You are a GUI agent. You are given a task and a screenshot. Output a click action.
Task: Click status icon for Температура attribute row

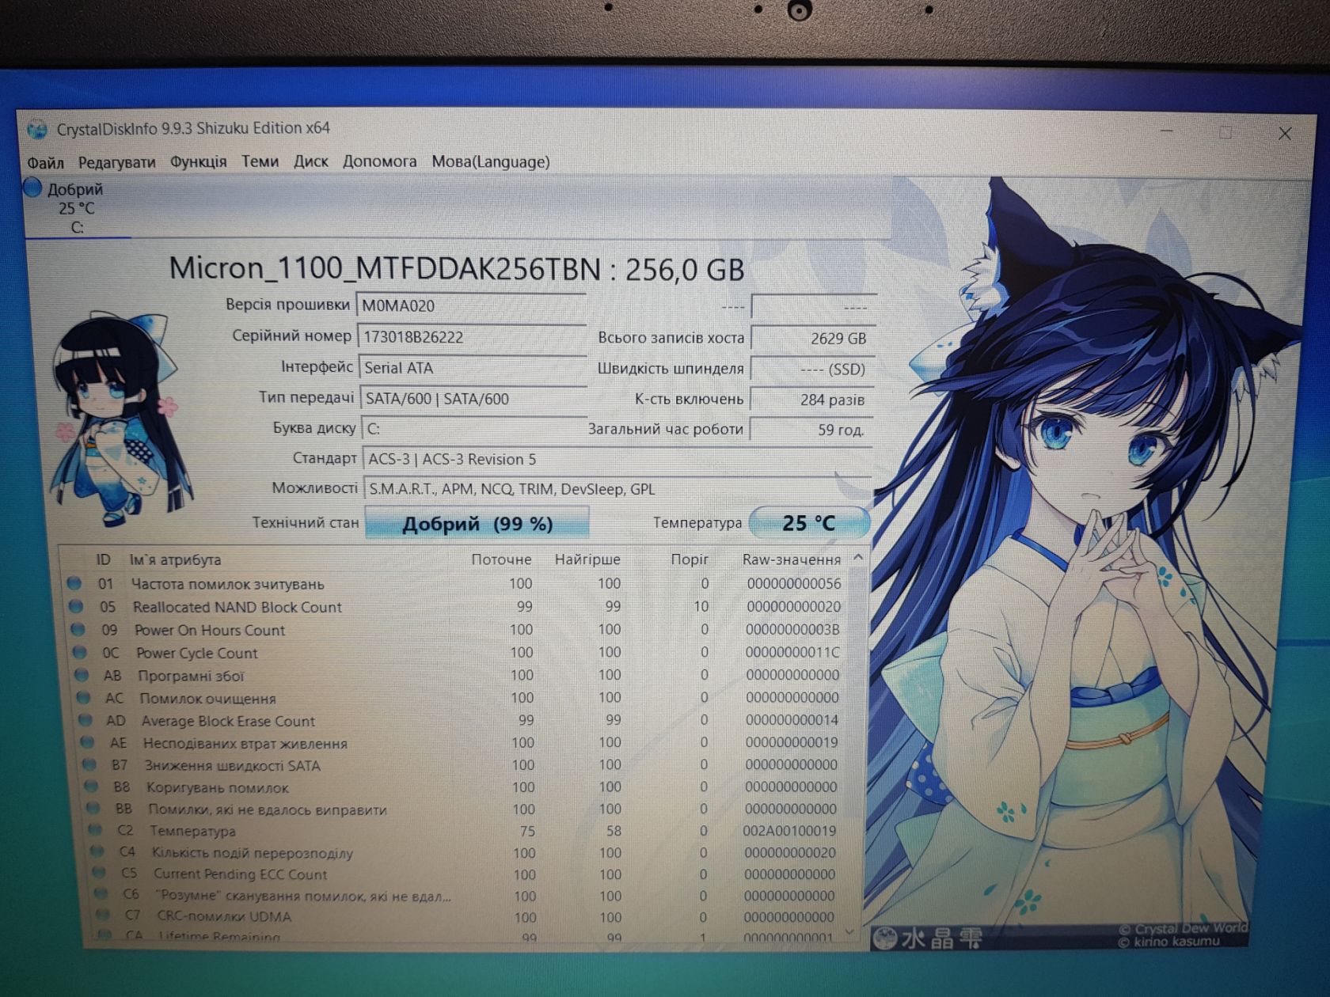click(95, 831)
